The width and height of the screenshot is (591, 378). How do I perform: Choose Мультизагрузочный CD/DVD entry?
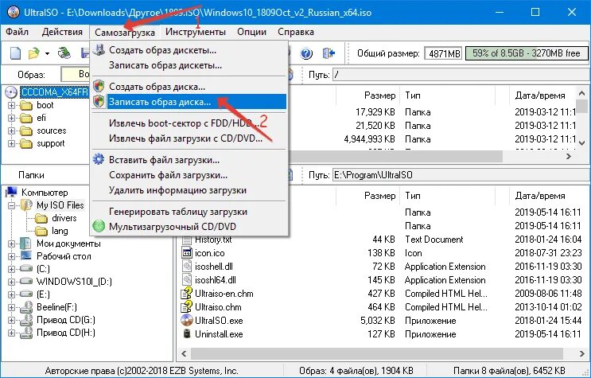click(189, 226)
